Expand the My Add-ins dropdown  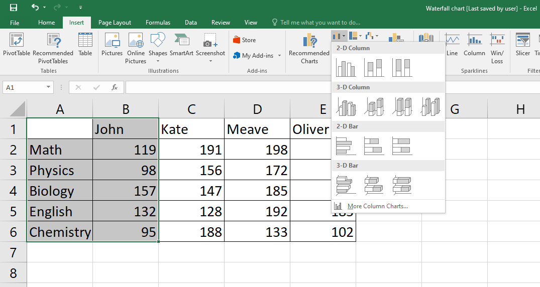[279, 56]
